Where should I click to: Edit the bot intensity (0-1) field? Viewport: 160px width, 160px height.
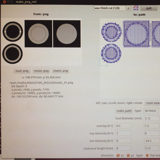(123, 141)
